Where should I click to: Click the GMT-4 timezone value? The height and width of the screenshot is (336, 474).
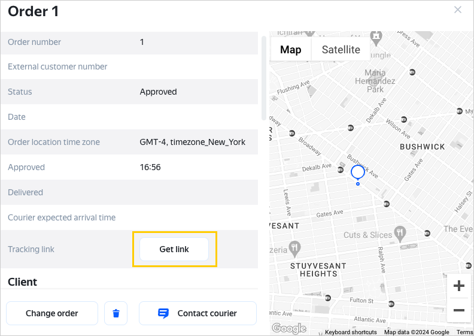[193, 142]
